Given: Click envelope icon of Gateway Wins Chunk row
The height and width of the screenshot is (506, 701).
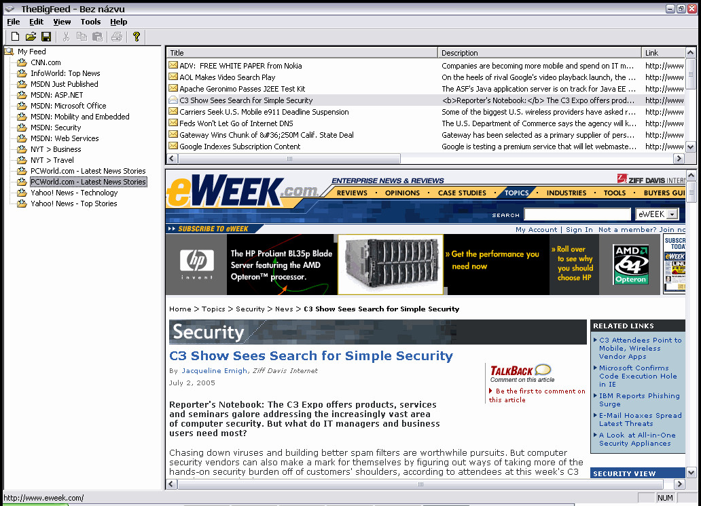Looking at the screenshot, I should [x=173, y=134].
